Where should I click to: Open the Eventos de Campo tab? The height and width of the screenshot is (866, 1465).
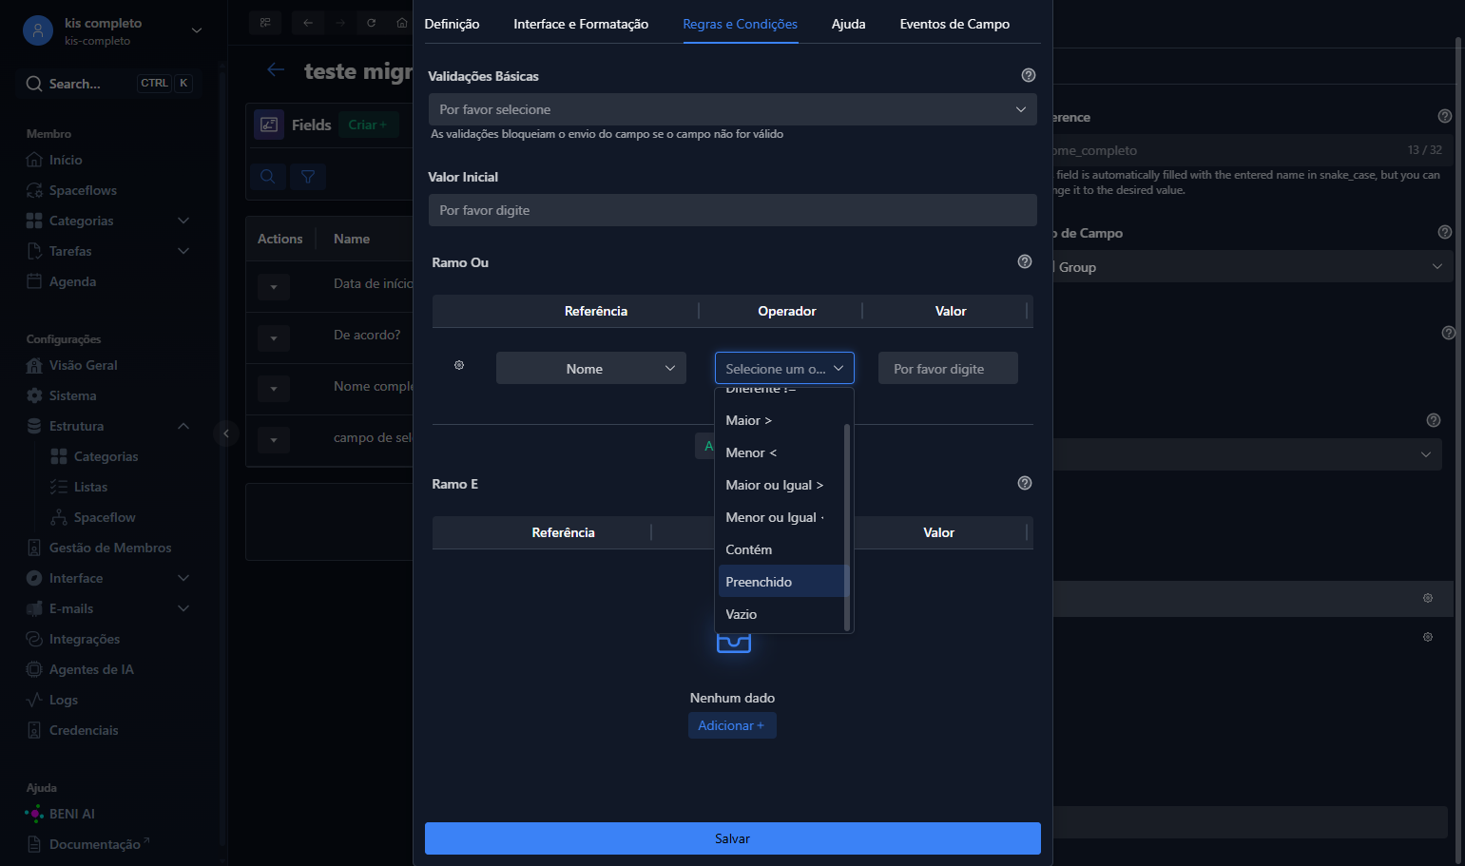pos(954,24)
